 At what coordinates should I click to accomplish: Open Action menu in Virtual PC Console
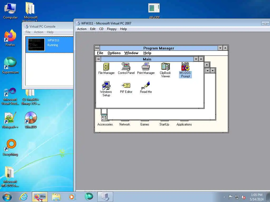pos(38,32)
